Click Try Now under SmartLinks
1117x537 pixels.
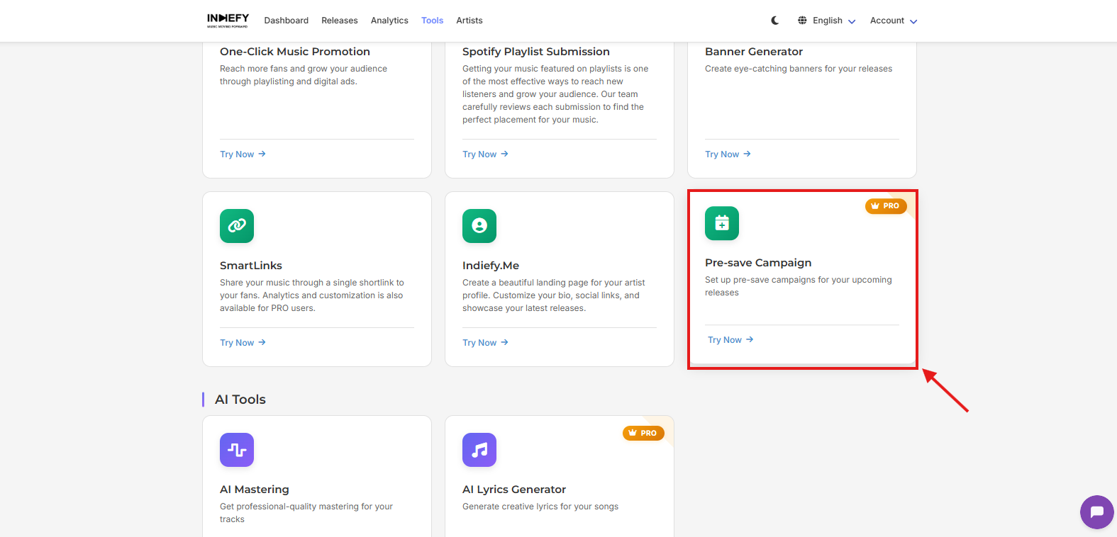[x=243, y=343]
